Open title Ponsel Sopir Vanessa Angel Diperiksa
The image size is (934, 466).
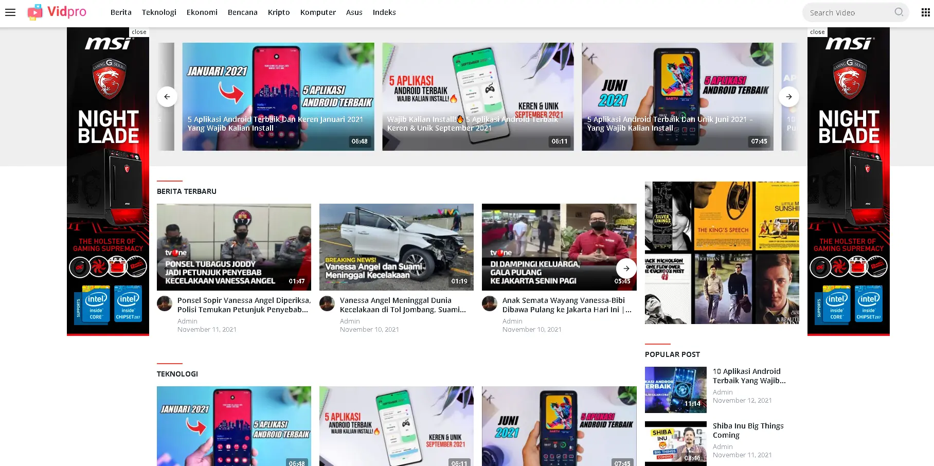(x=244, y=305)
